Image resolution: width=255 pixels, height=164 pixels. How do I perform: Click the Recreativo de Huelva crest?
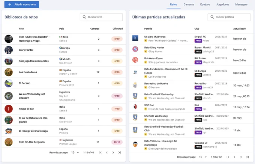pos(135,85)
